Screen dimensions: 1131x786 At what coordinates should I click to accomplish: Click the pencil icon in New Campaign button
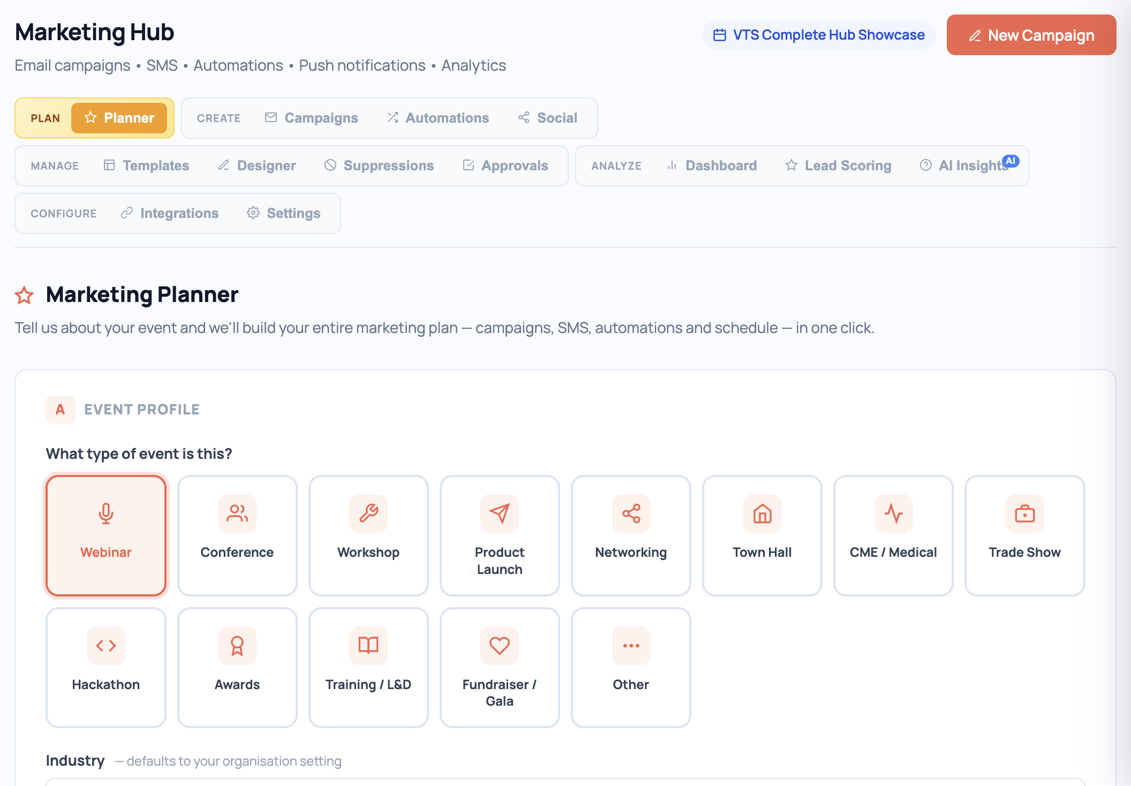975,36
